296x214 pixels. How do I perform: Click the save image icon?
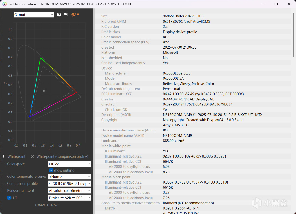(65, 15)
